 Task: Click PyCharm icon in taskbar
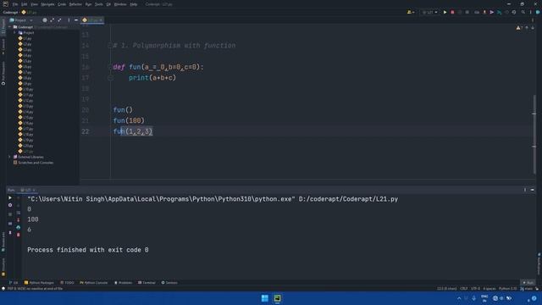point(277,298)
